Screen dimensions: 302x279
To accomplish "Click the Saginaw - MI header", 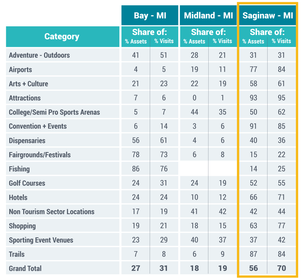I will 267,15.
